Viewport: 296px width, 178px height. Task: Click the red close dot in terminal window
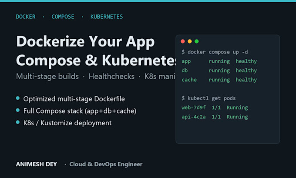[x=182, y=41]
